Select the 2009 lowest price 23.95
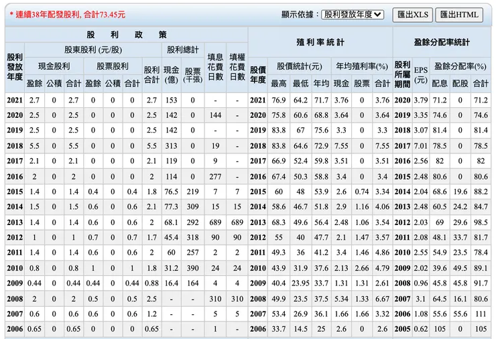Viewport: 496px width, 339px height. (300, 283)
